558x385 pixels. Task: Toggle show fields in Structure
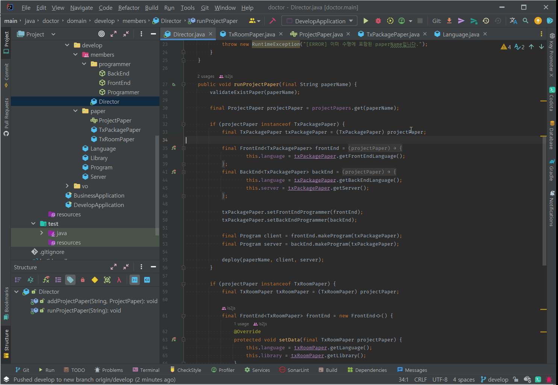[x=46, y=280]
